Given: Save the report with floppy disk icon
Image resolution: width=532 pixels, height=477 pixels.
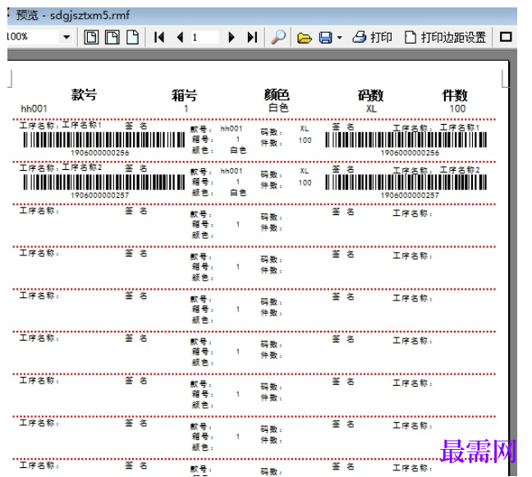Looking at the screenshot, I should pyautogui.click(x=326, y=37).
